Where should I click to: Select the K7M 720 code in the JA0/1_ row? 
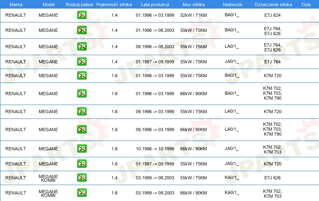click(x=272, y=164)
